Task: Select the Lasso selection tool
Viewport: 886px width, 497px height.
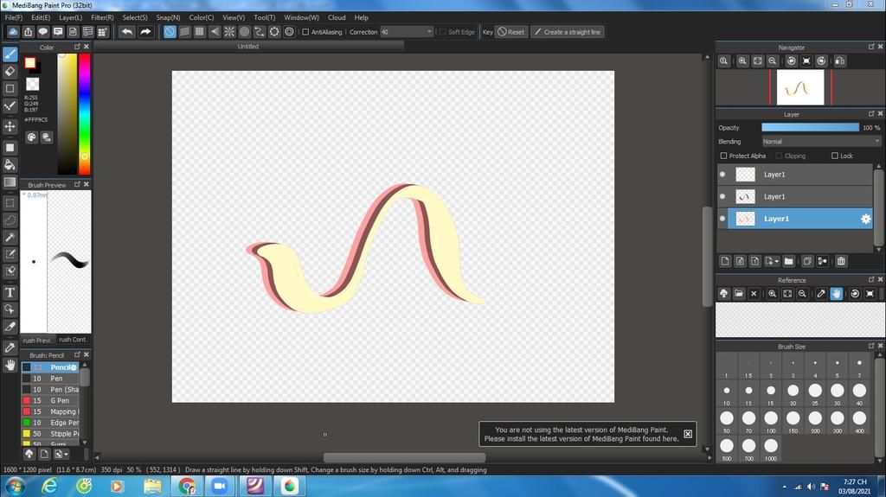Action: 10,220
